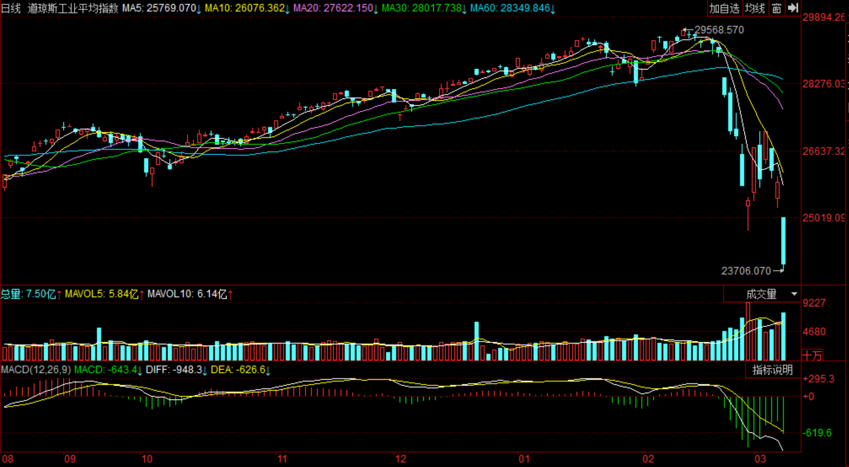Click the 28276.03 price axis label
This screenshot has width=849, height=467.
click(x=824, y=84)
